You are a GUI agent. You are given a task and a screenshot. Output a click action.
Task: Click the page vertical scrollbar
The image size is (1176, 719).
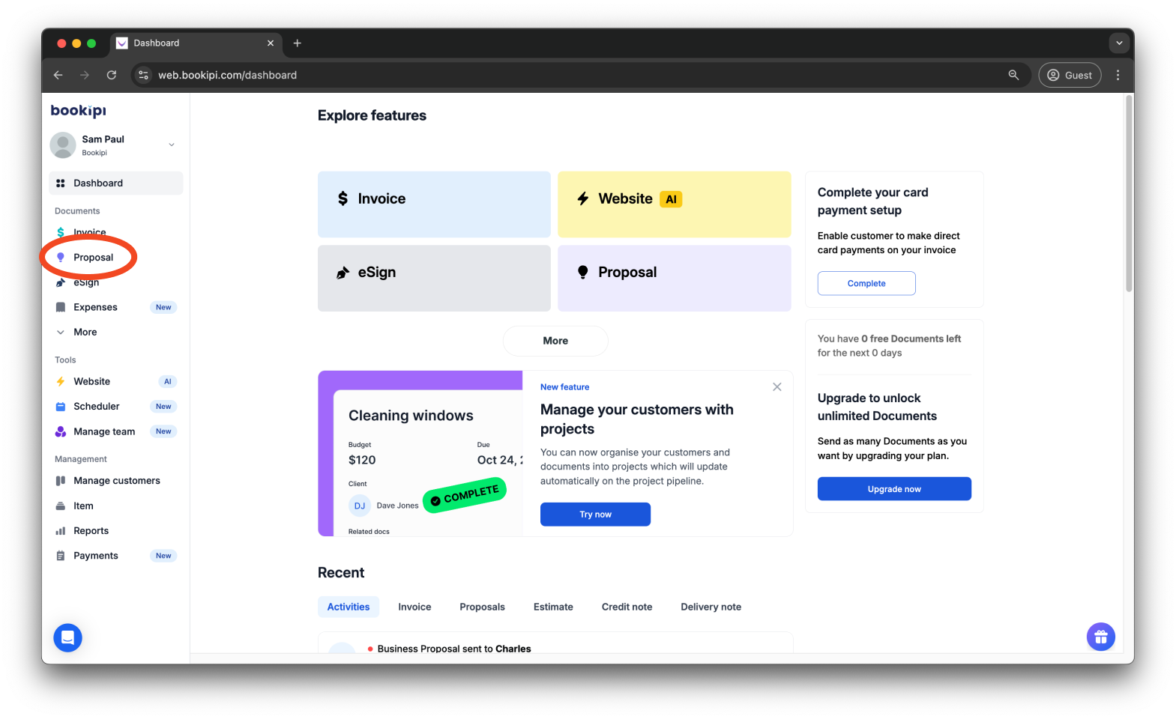click(x=1129, y=195)
